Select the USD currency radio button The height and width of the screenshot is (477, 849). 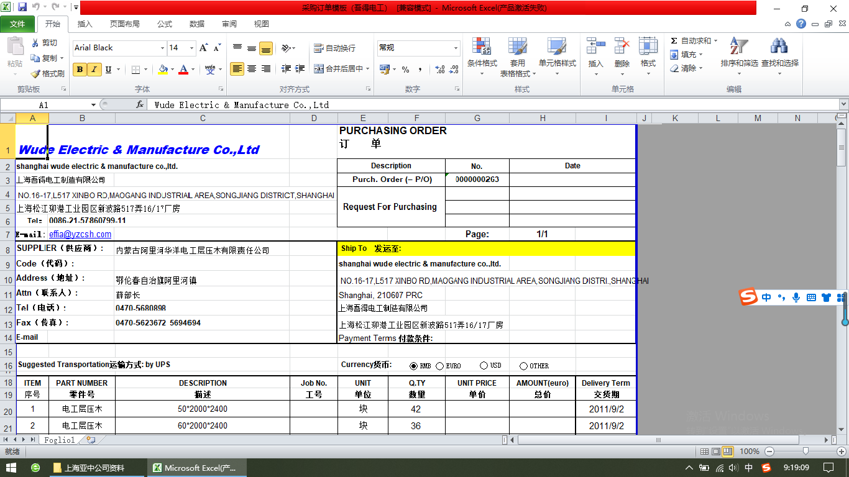point(484,366)
